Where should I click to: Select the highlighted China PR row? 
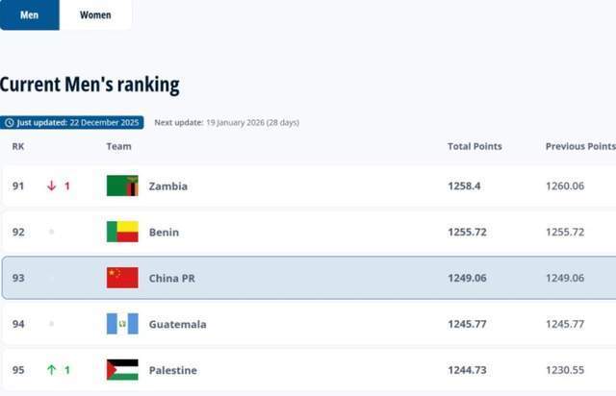(x=308, y=278)
